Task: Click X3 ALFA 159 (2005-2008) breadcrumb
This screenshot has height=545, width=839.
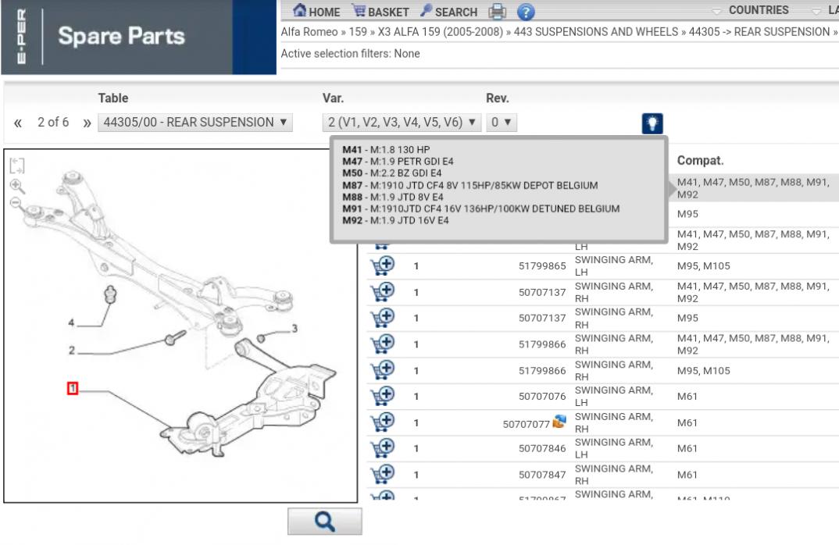Action: point(441,32)
